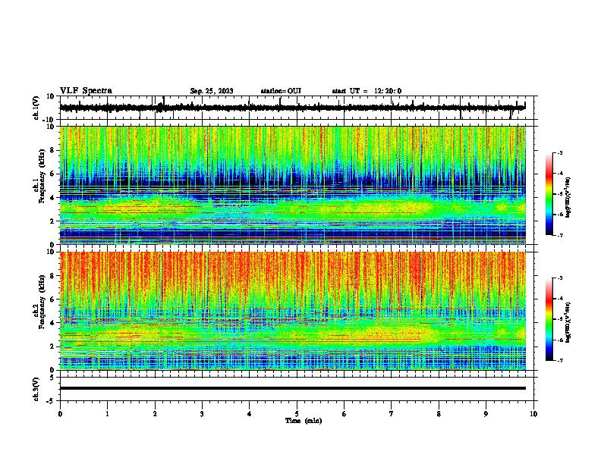This screenshot has height=464, width=601.
Task: Click the "3" tick on the time axis
Action: 202,414
